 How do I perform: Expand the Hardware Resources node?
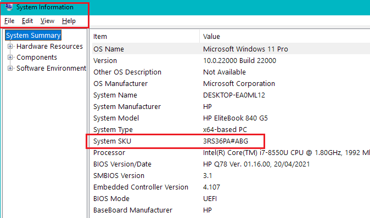(10, 47)
